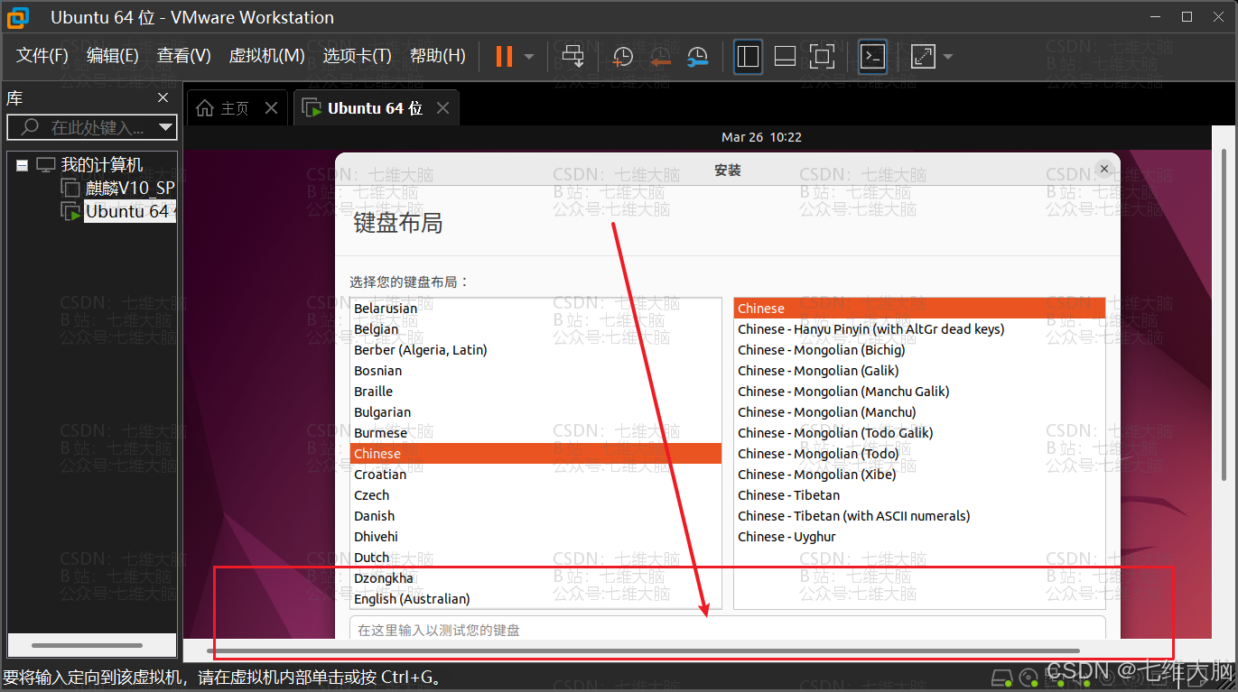Open the 虚拟机(M) menu

click(x=267, y=56)
